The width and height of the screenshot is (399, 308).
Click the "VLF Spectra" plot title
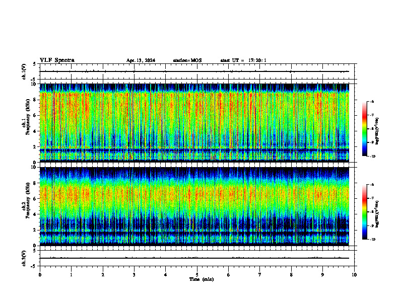[x=57, y=60]
